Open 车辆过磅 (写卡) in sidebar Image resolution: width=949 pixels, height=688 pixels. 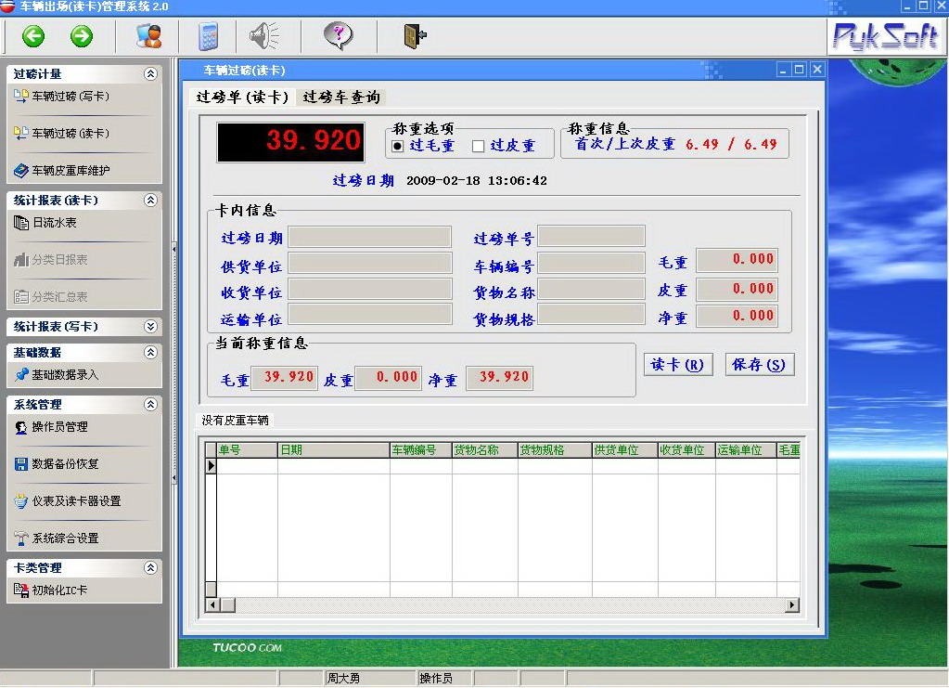click(71, 96)
